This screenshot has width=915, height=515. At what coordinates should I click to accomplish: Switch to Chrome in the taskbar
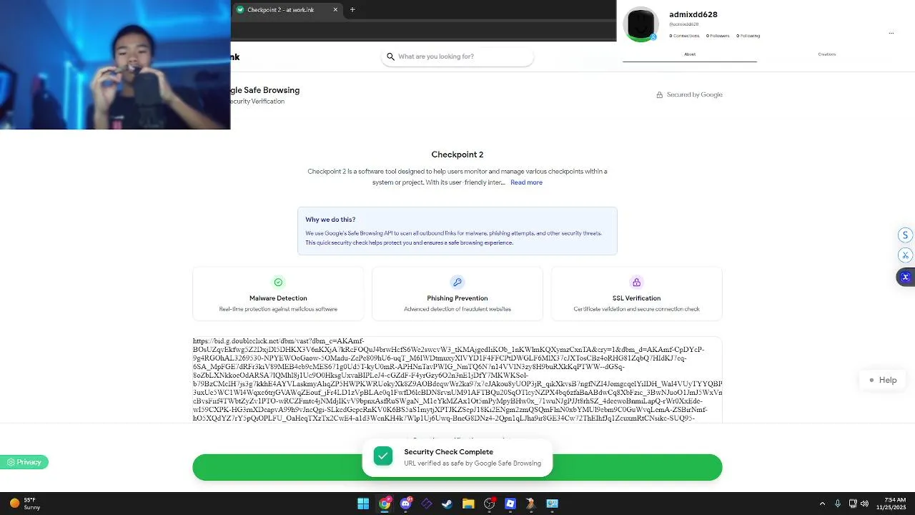click(x=385, y=504)
